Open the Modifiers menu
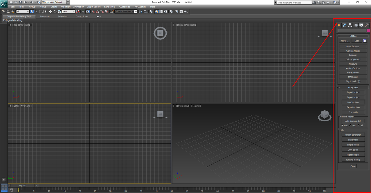The width and height of the screenshot is (371, 193). click(x=66, y=7)
